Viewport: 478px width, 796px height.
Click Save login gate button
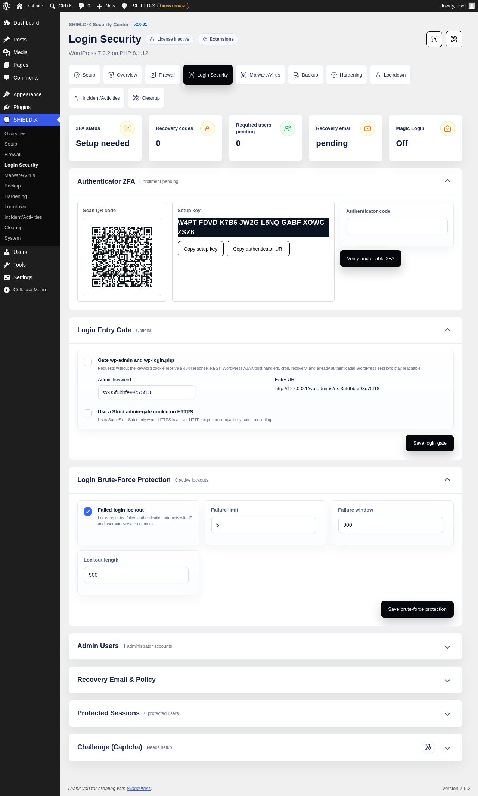(430, 443)
